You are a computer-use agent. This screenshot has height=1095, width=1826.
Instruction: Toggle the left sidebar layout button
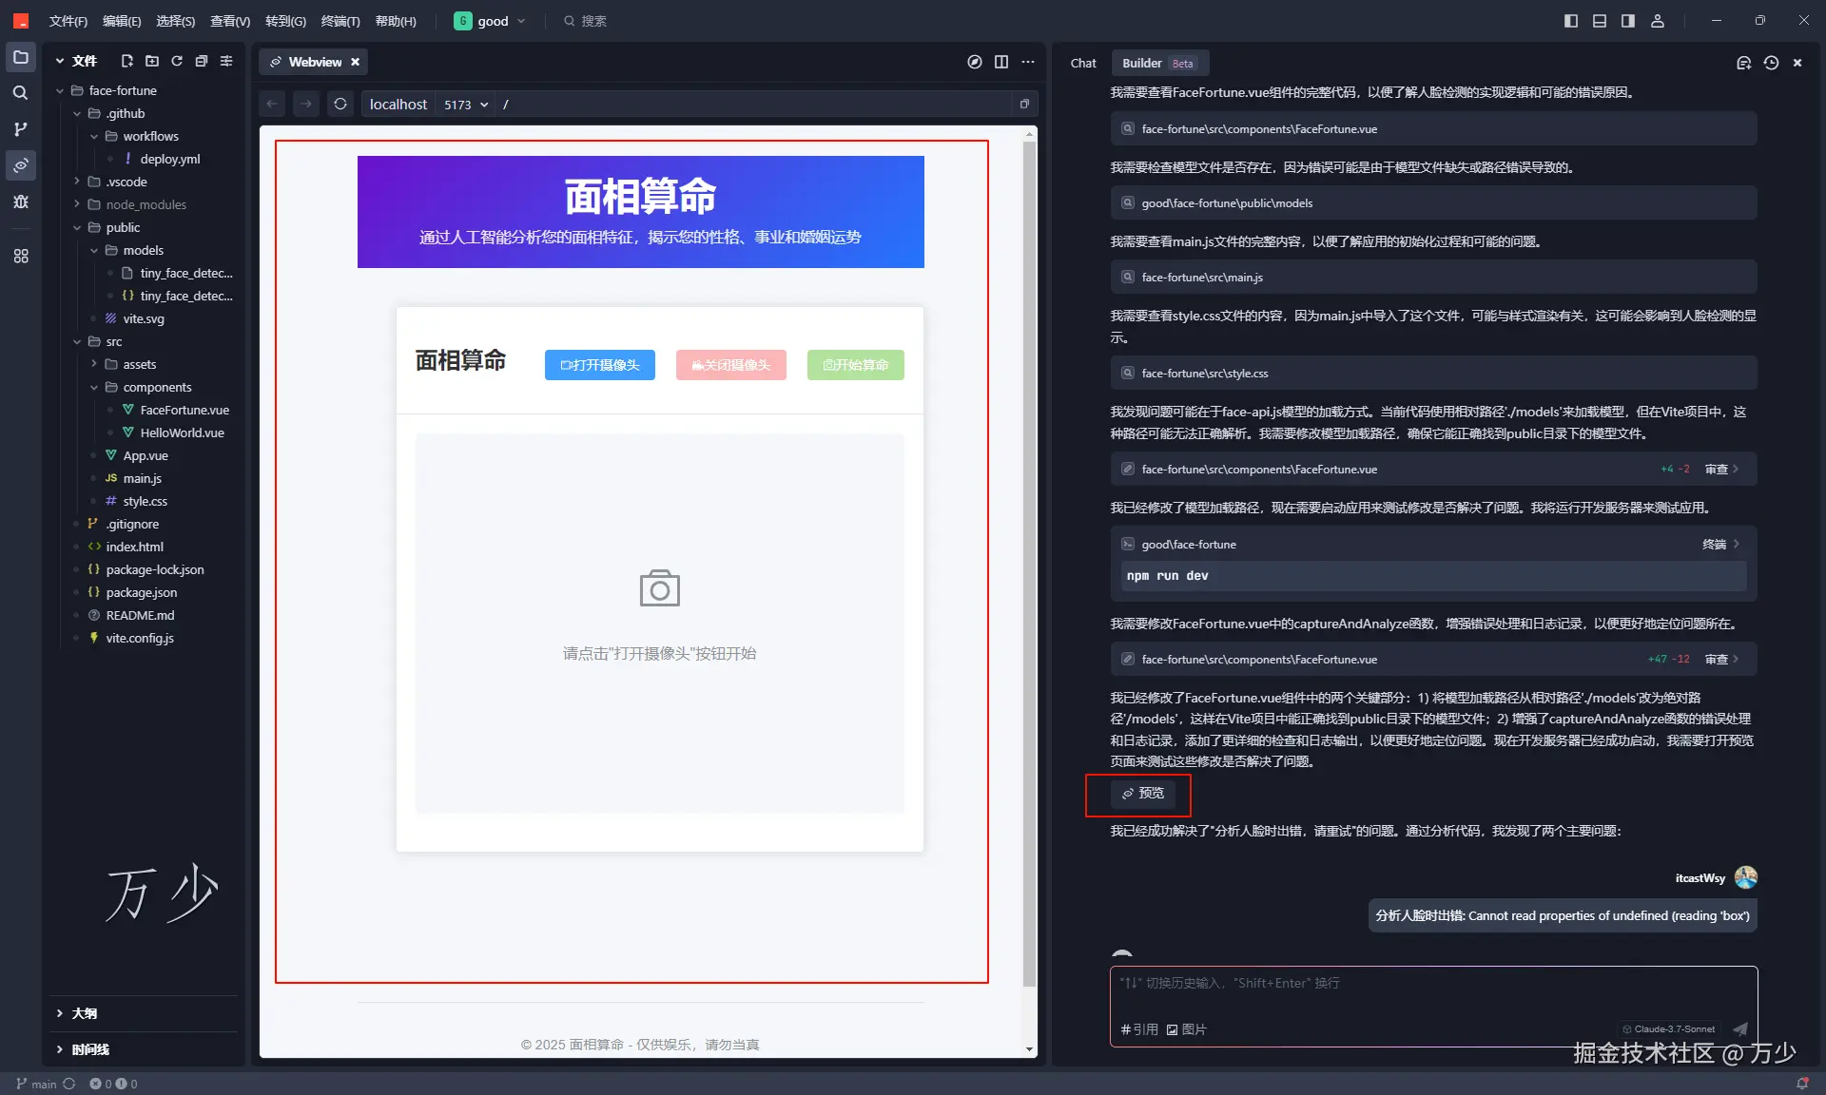[1571, 21]
